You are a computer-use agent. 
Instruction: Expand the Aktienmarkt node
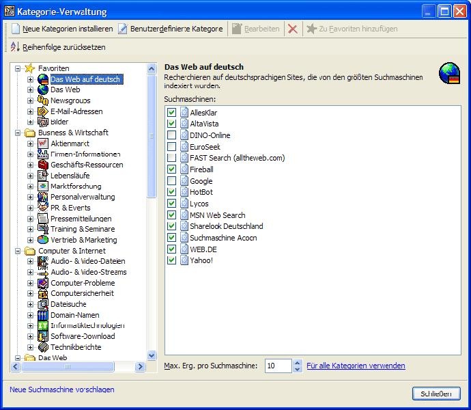point(30,143)
